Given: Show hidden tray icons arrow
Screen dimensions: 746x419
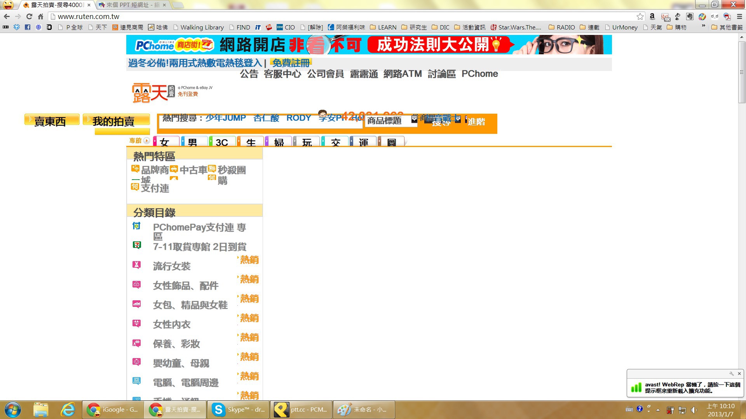Looking at the screenshot, I should [658, 410].
